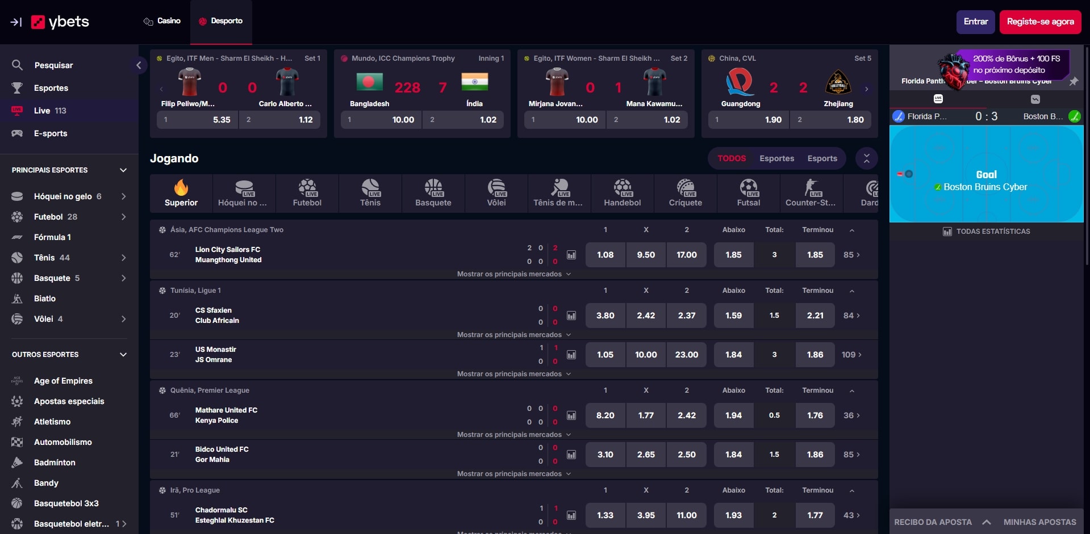Select the Futebol sport filter icon

click(307, 193)
